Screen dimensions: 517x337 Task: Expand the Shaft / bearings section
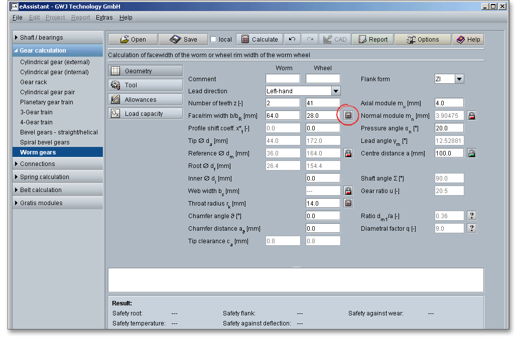pyautogui.click(x=42, y=38)
